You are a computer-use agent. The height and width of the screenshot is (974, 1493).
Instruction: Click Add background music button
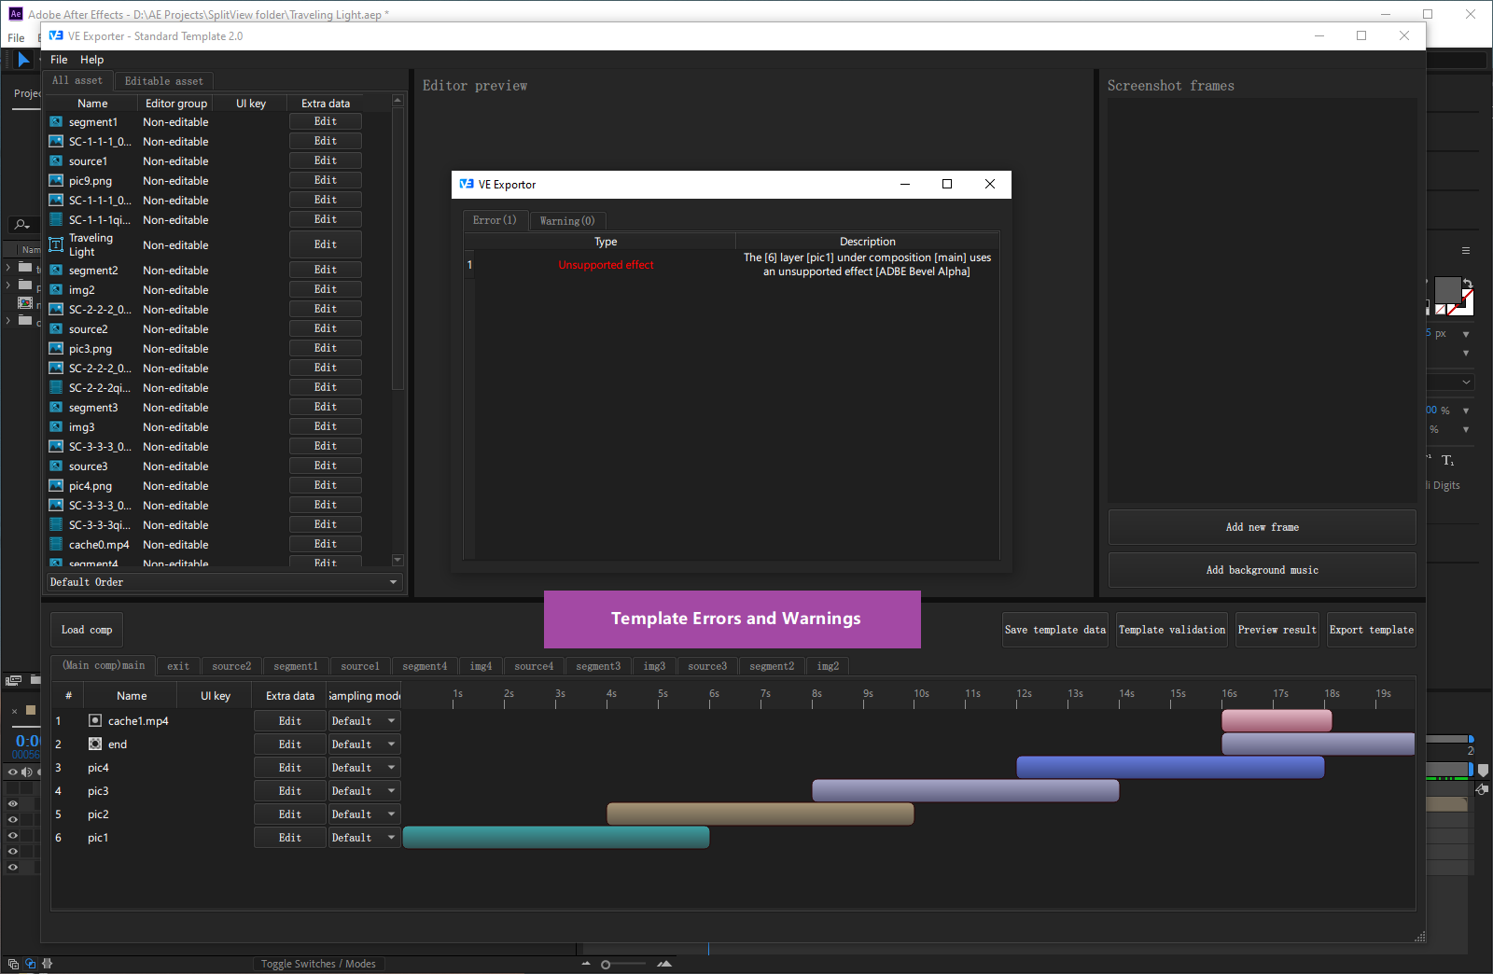pos(1262,570)
